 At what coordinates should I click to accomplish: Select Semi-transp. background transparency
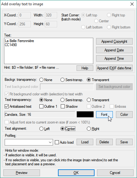coord(62,80)
